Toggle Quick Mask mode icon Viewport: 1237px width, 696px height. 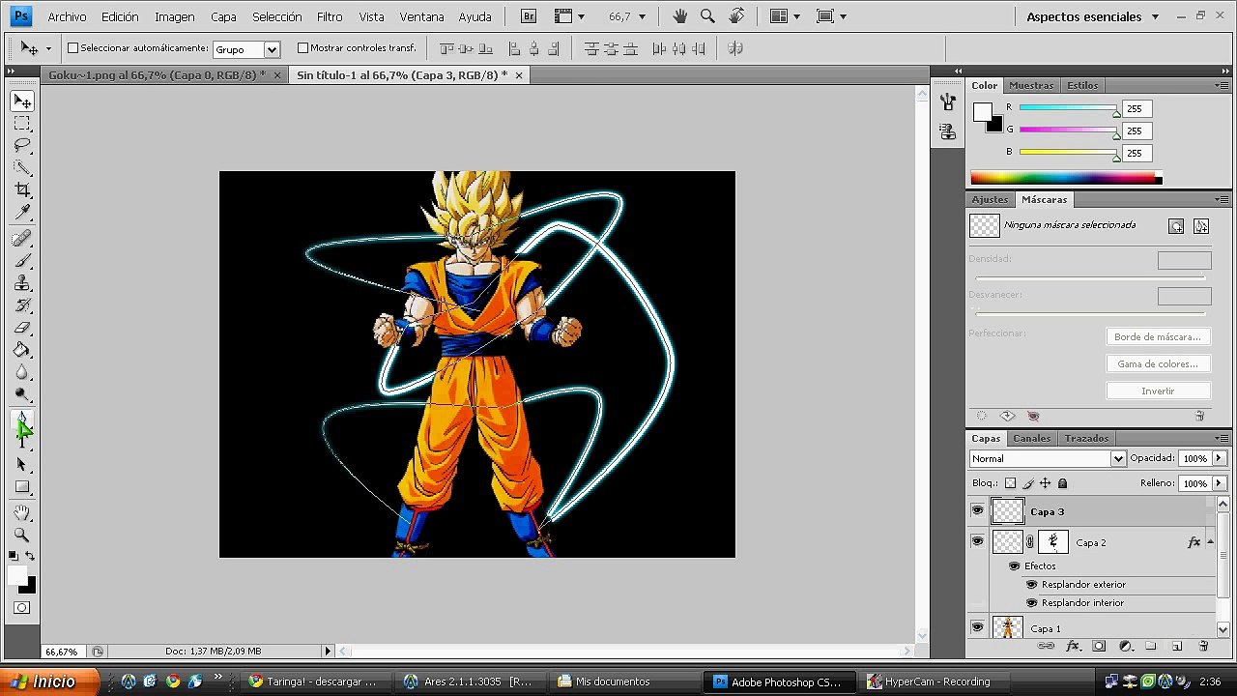22,608
